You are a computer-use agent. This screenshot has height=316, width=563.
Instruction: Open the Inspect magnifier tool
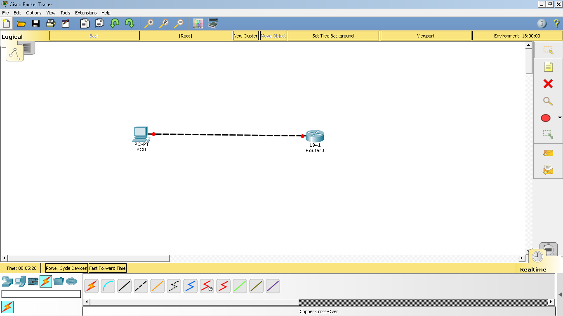(x=547, y=101)
